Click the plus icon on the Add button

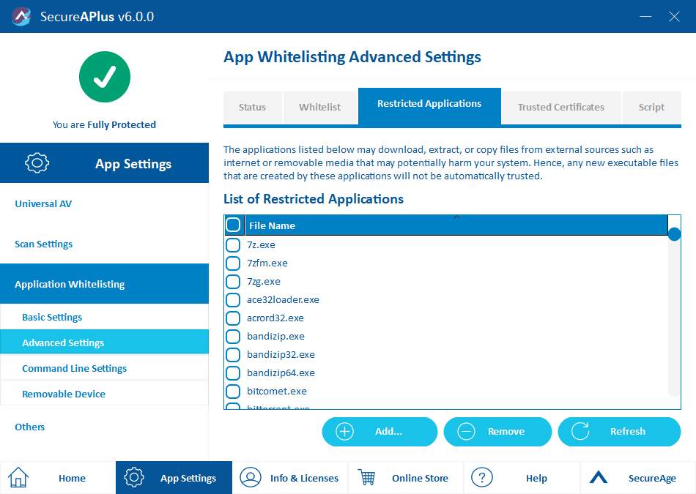pyautogui.click(x=345, y=432)
